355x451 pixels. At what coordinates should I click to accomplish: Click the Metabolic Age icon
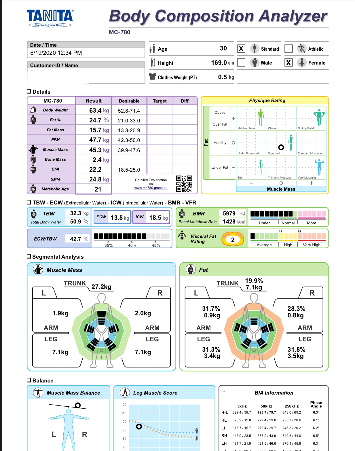pos(33,189)
